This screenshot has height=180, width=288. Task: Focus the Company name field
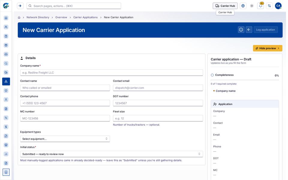click(x=112, y=73)
